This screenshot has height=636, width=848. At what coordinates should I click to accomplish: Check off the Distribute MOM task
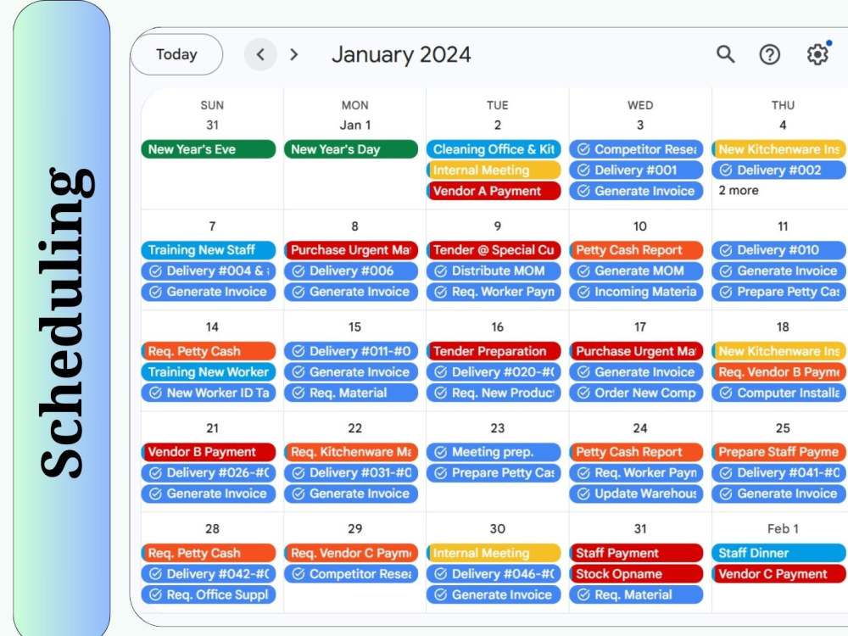pos(441,271)
